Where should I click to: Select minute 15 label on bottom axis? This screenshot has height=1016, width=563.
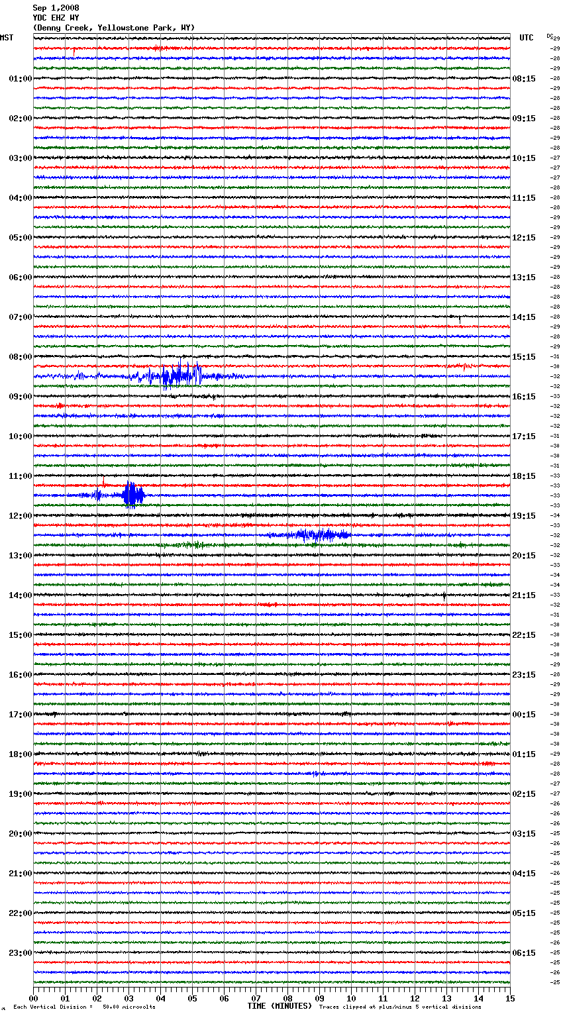pyautogui.click(x=510, y=998)
